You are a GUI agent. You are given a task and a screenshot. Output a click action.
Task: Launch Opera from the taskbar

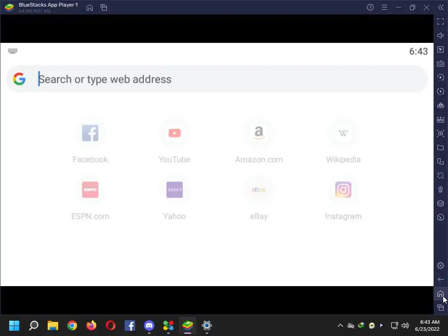[x=111, y=325]
